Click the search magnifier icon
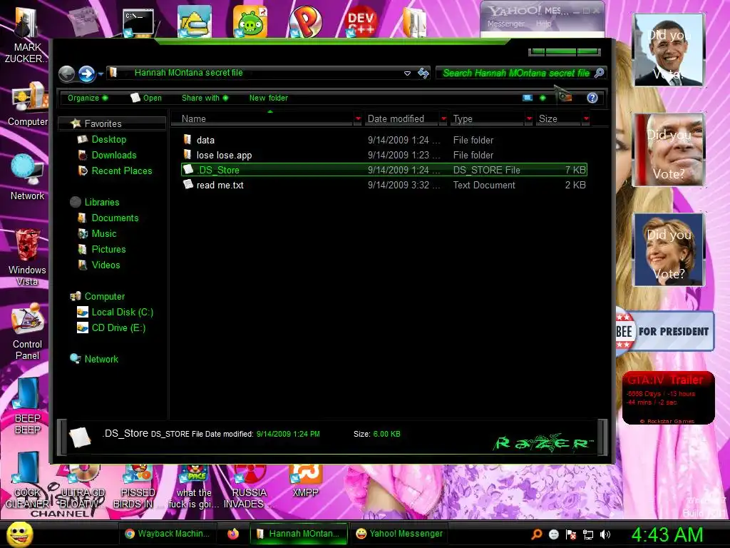The width and height of the screenshot is (730, 548). (599, 73)
